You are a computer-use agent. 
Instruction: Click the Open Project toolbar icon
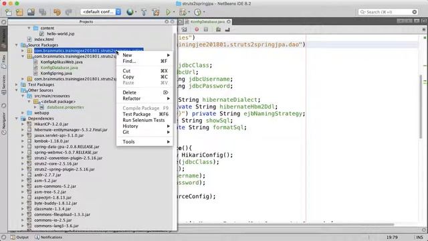(x=31, y=12)
